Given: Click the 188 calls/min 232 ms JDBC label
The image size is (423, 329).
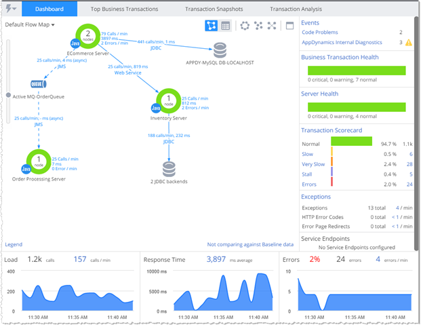Looking at the screenshot, I should coord(169,138).
